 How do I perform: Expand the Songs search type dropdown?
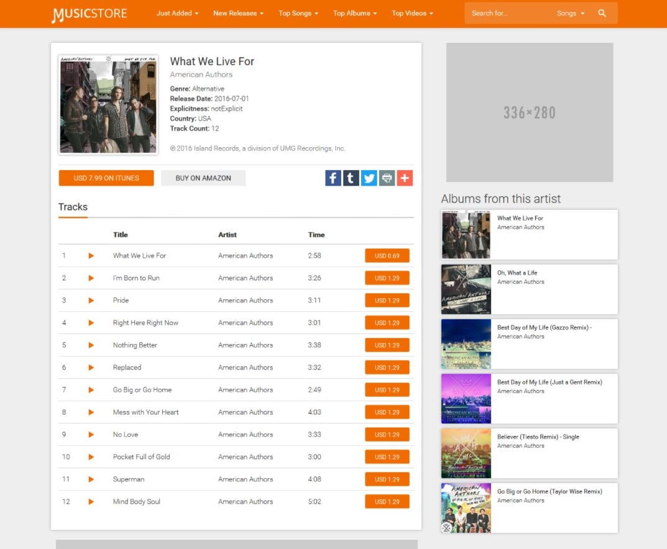571,13
